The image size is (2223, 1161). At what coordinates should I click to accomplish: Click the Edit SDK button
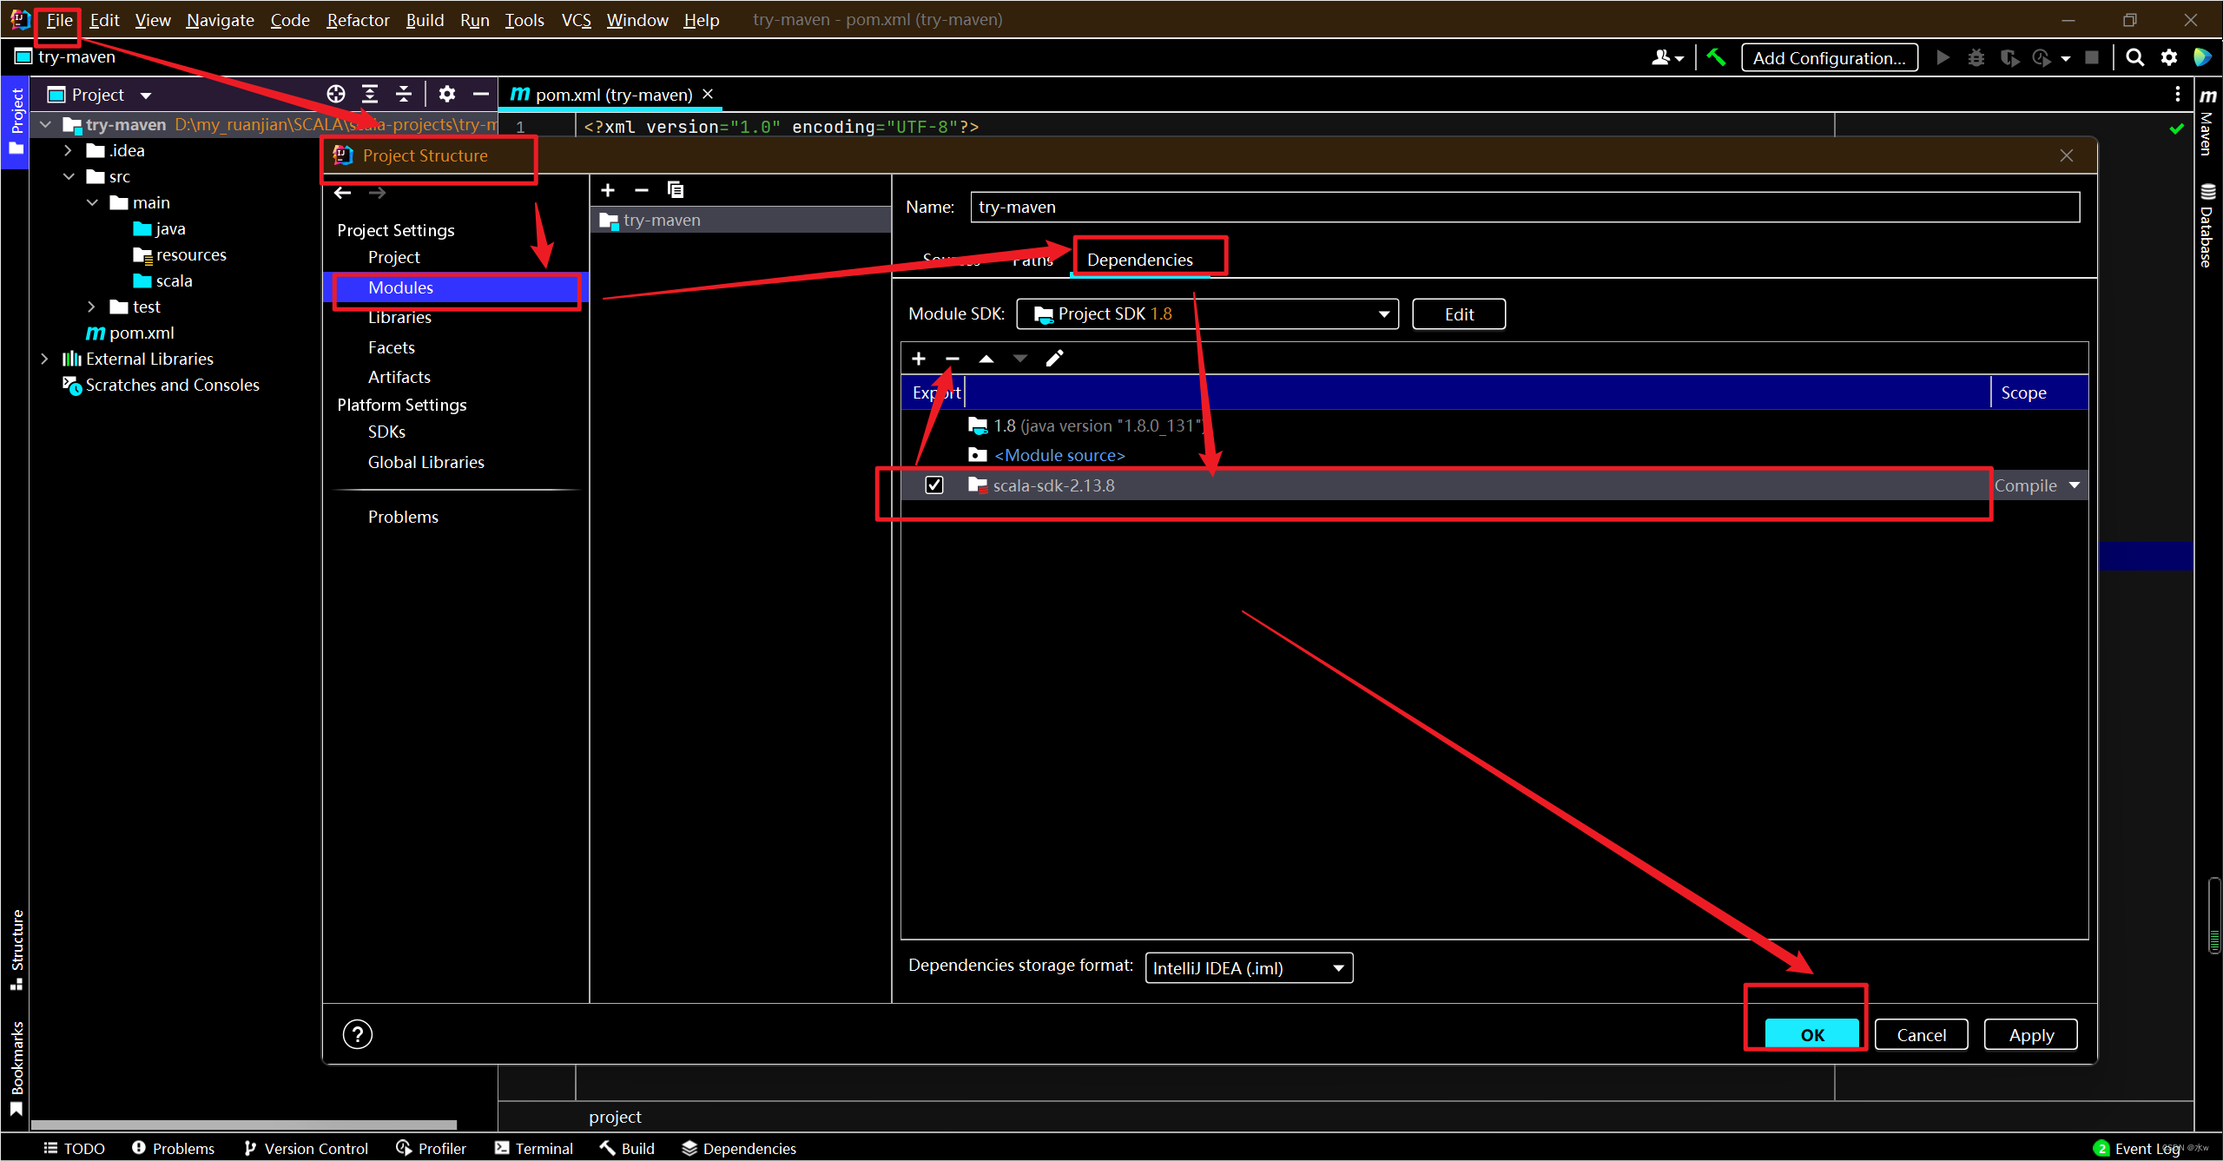click(x=1459, y=314)
